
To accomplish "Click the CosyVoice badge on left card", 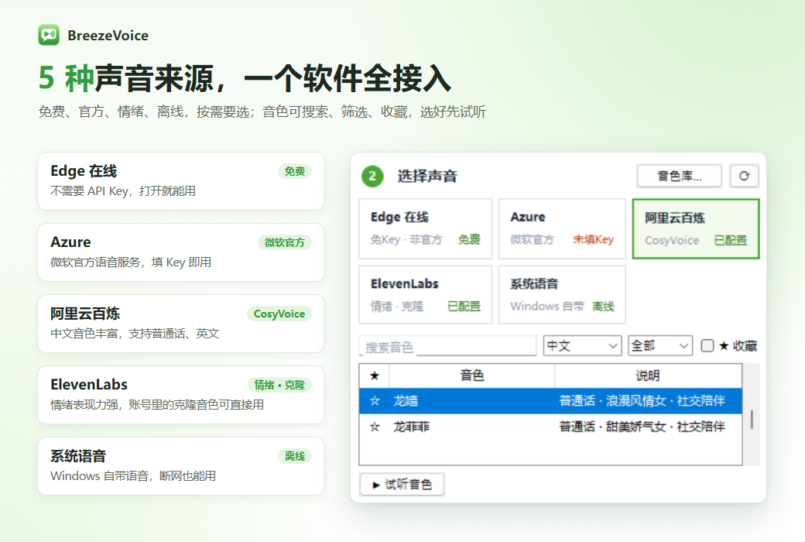I will [x=279, y=314].
